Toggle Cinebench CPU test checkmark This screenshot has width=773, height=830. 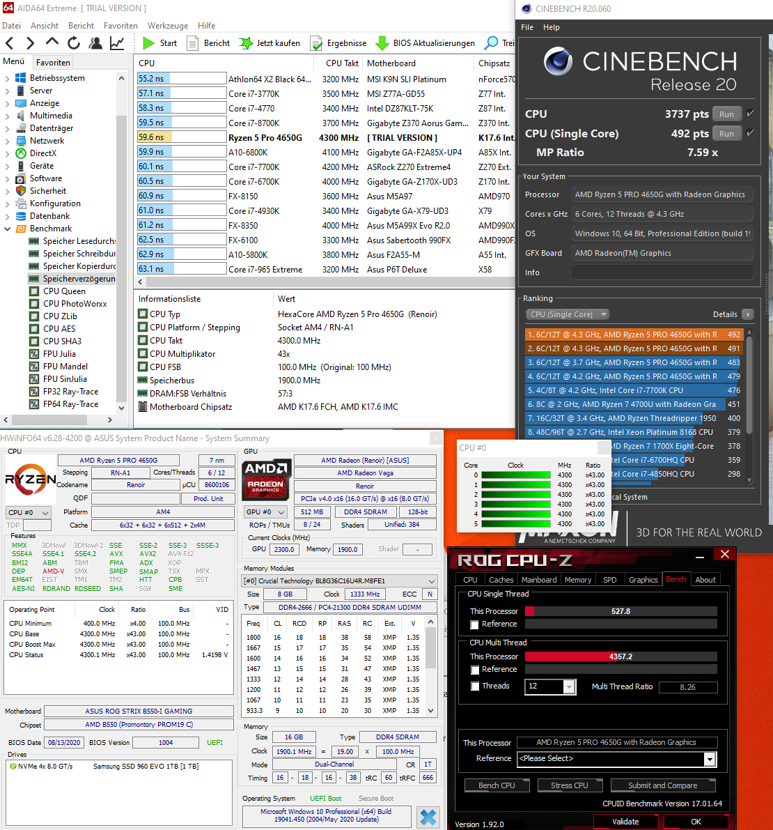click(x=750, y=114)
